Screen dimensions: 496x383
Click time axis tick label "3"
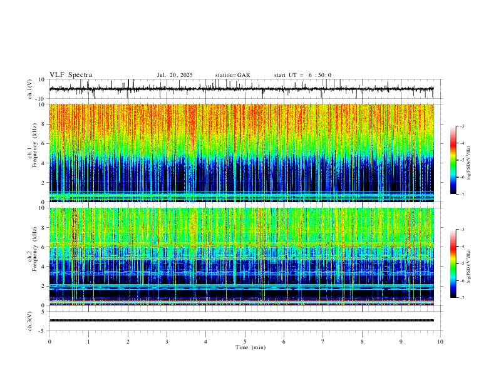167,342
